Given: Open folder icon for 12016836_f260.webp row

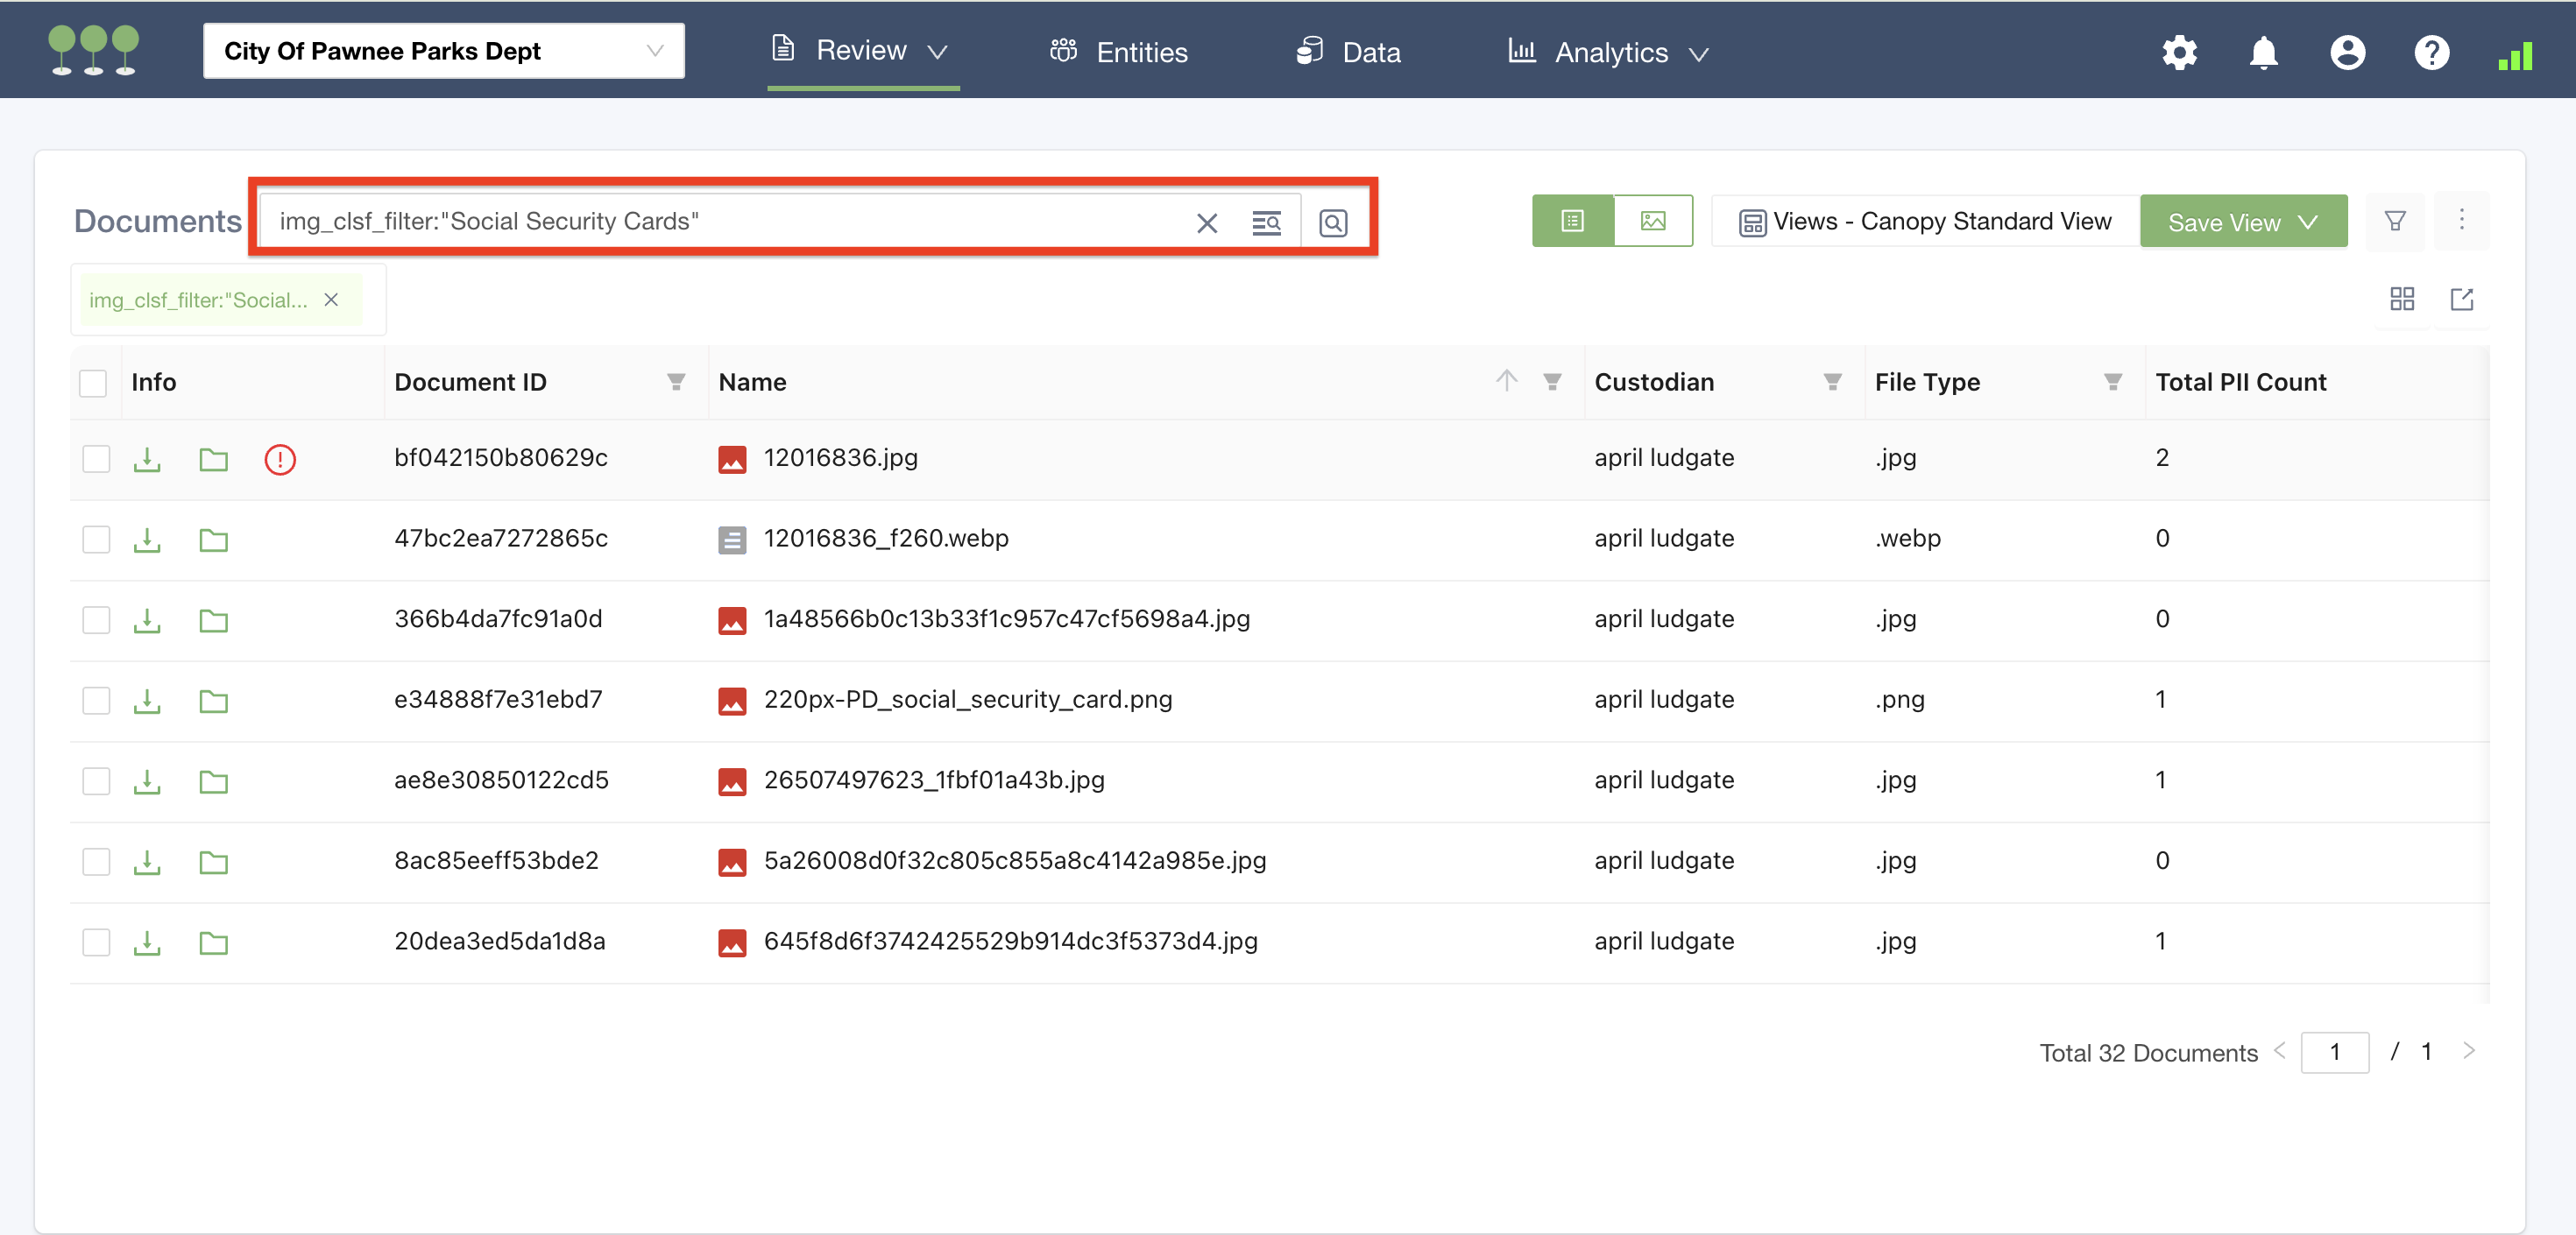Looking at the screenshot, I should [x=213, y=540].
